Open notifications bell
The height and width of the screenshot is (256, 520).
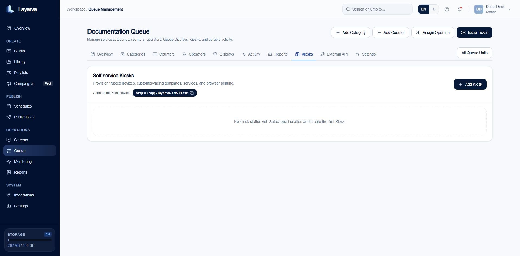[x=460, y=9]
